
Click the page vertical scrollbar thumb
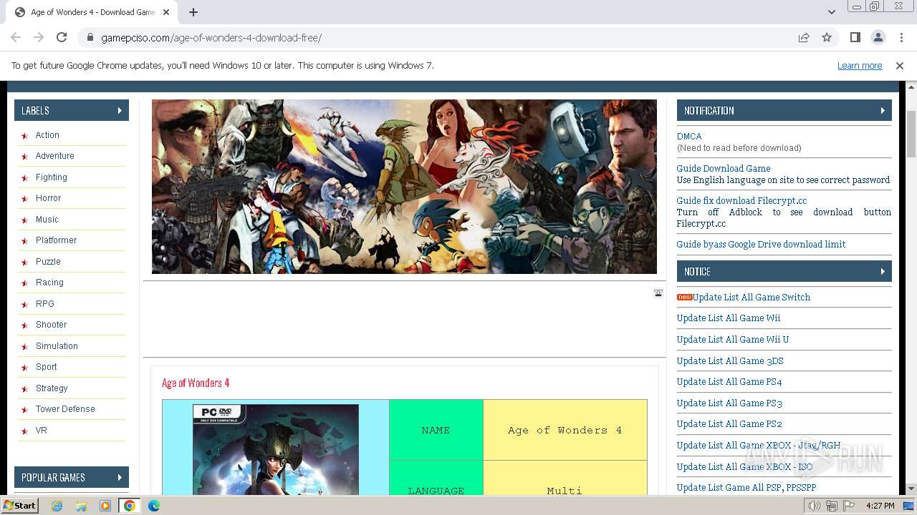(x=911, y=134)
